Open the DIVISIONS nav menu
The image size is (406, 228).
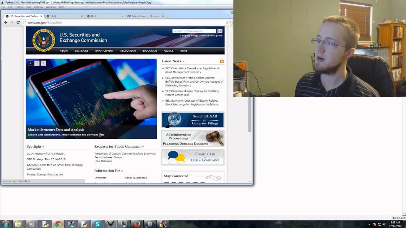[x=82, y=51]
